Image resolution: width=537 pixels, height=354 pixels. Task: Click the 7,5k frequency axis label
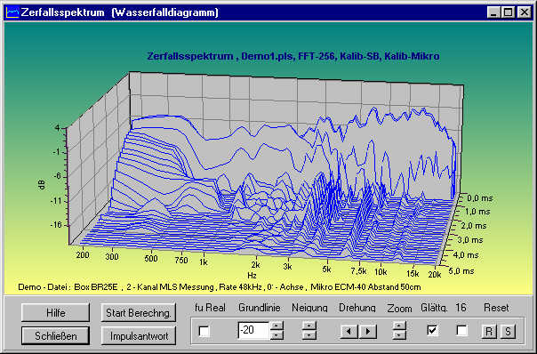click(x=358, y=270)
